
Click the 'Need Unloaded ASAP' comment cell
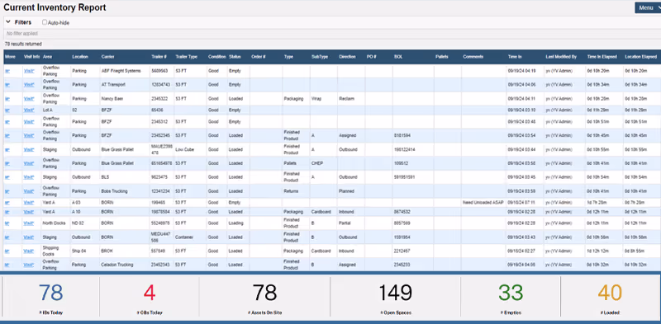483,202
